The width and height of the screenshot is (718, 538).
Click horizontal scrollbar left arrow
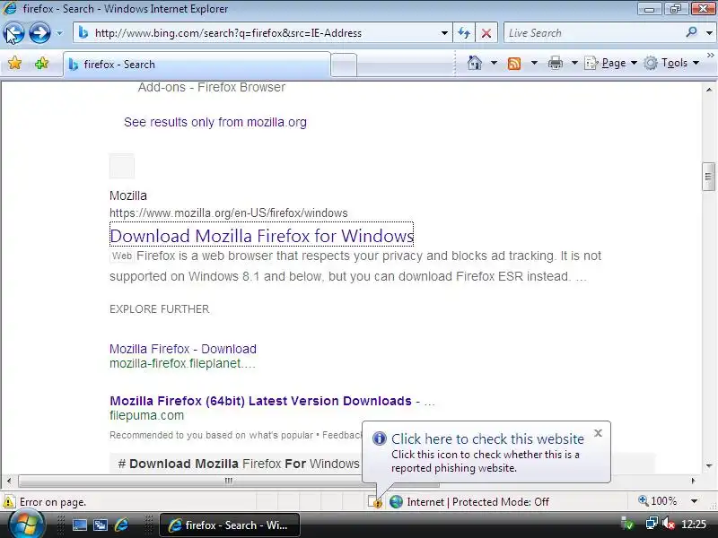tap(9, 481)
